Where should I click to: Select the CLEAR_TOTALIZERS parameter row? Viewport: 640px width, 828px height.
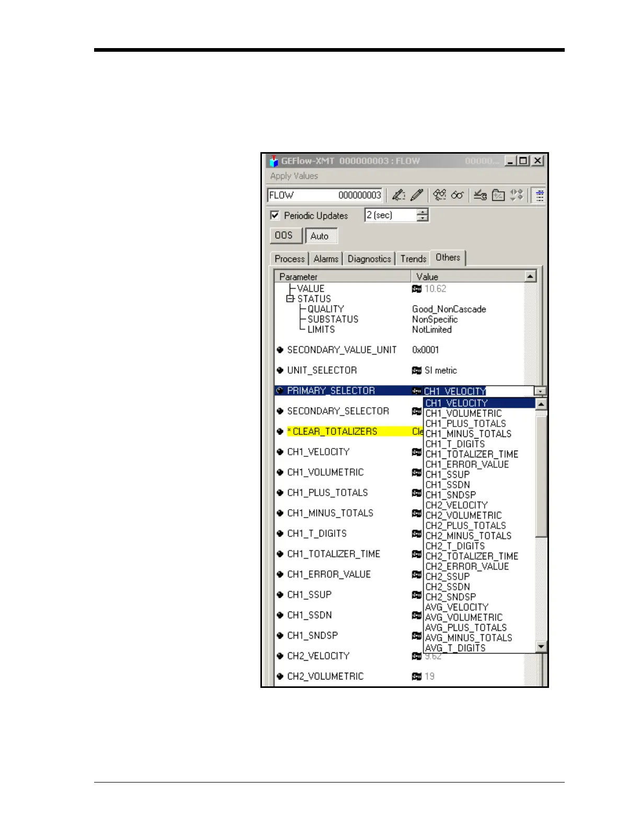pyautogui.click(x=349, y=432)
